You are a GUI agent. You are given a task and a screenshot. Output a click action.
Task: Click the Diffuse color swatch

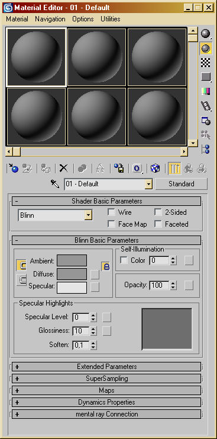[x=72, y=274]
